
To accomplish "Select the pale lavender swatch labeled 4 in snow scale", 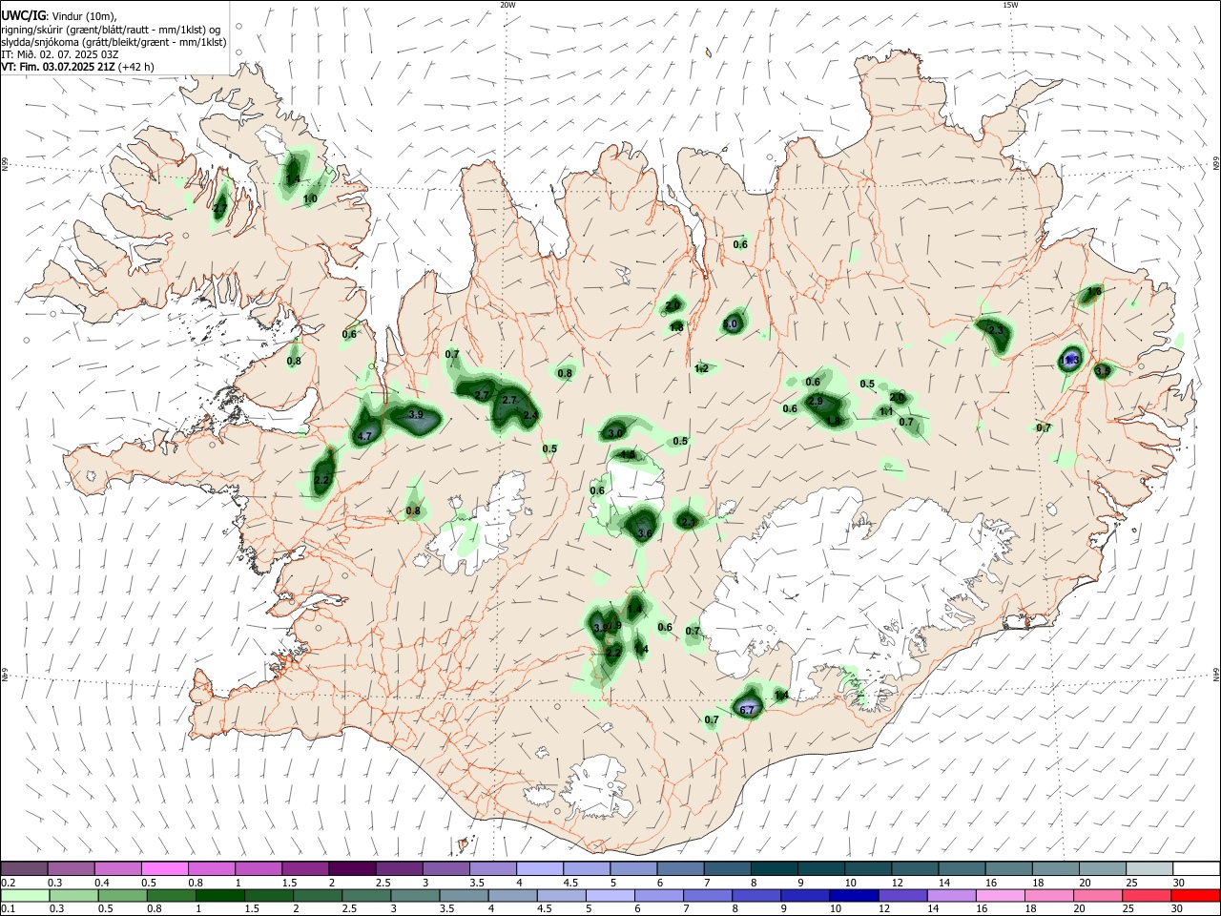I will (540, 868).
